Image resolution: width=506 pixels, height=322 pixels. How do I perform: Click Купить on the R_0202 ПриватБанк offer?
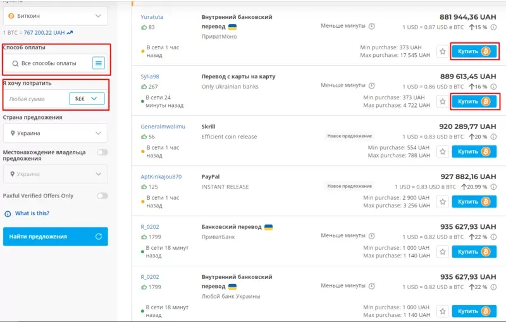[x=474, y=252]
